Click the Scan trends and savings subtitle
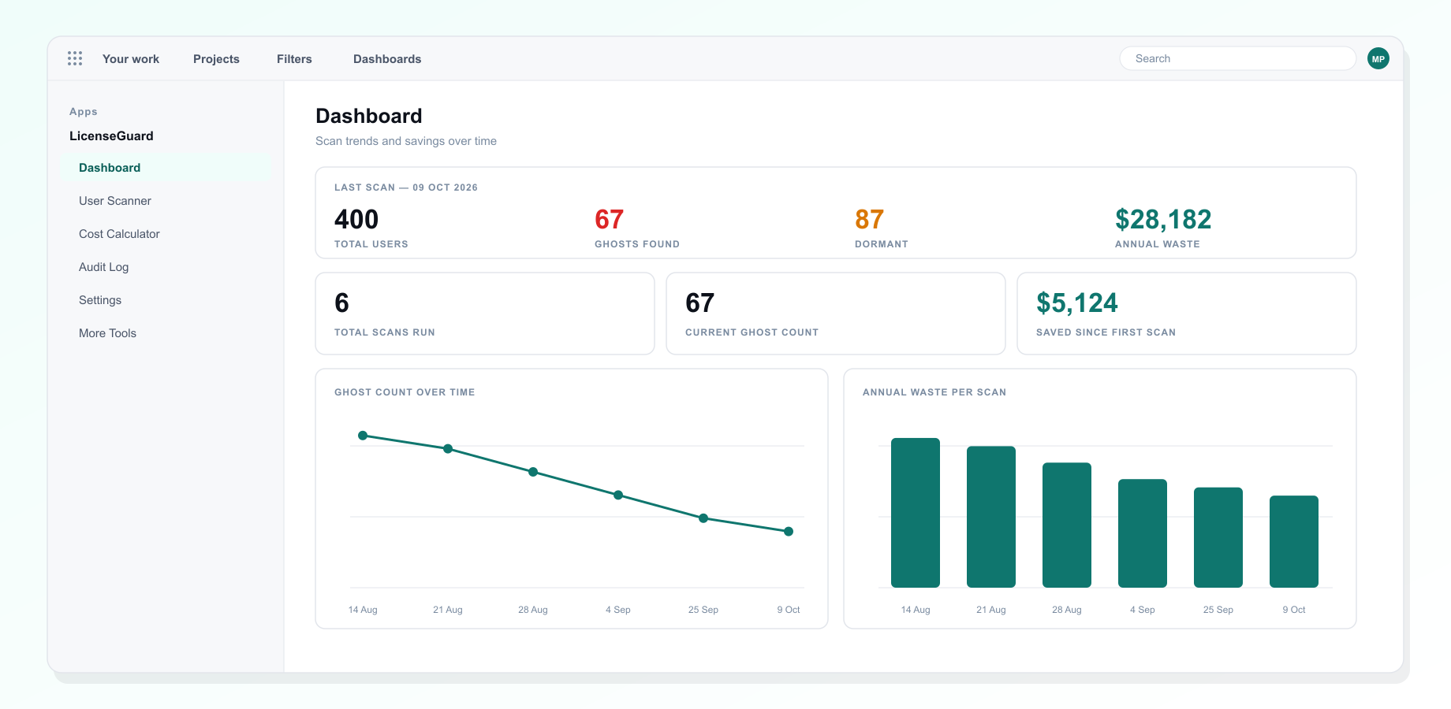The height and width of the screenshot is (709, 1451). pos(406,141)
